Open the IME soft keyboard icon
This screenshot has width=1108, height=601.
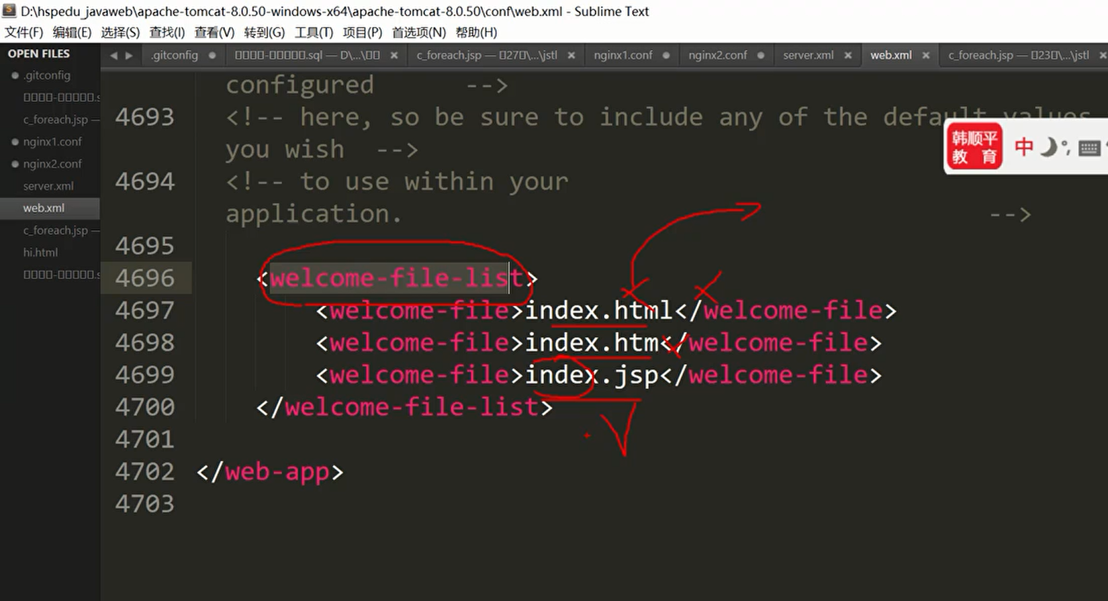click(1089, 148)
